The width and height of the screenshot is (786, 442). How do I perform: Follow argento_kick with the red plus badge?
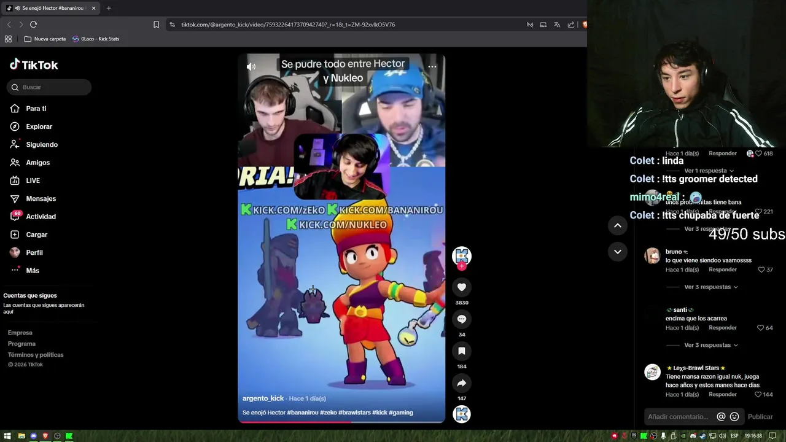coord(462,266)
